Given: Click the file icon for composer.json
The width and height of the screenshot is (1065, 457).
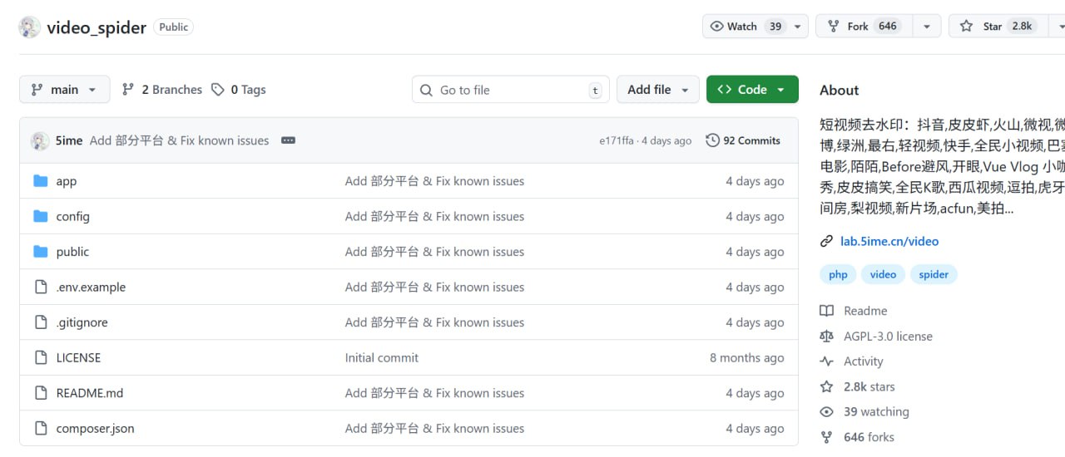Looking at the screenshot, I should click(40, 429).
